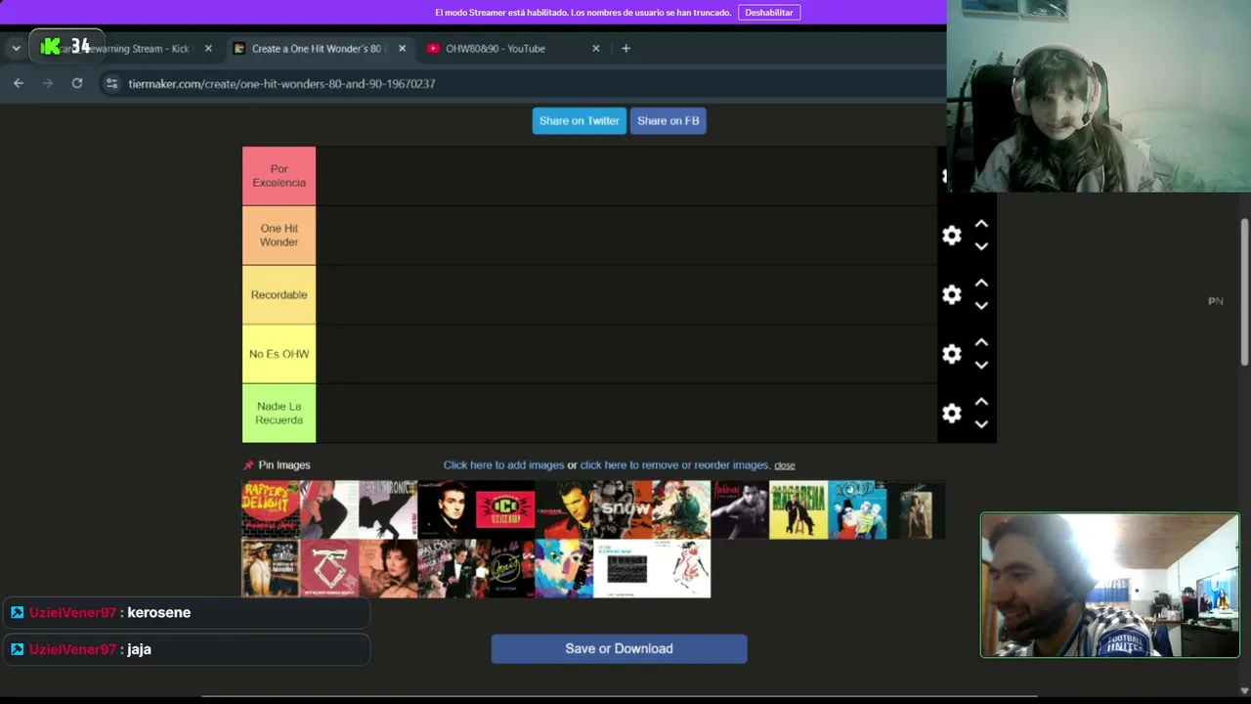The width and height of the screenshot is (1251, 704).
Task: Click the page vertical scrollbar
Action: click(1244, 293)
